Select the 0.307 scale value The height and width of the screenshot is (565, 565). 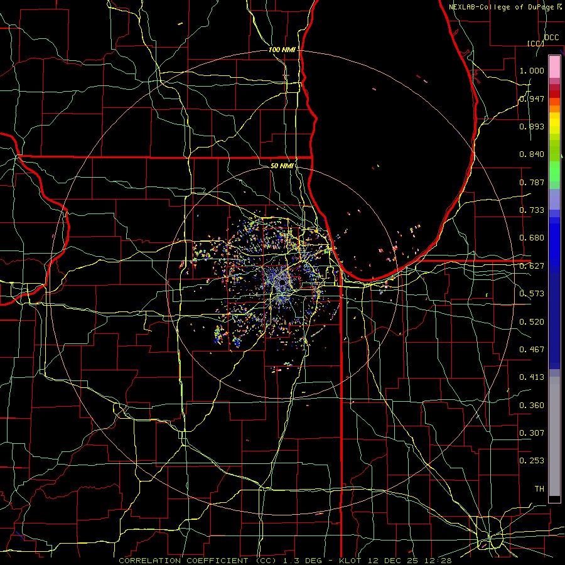pyautogui.click(x=532, y=433)
